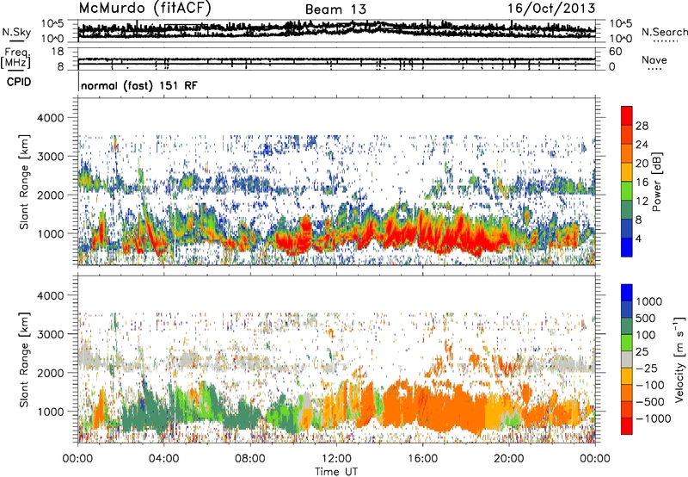Click the Power [dB] colorbar title
Screen dimensions: 688x477
pos(656,182)
